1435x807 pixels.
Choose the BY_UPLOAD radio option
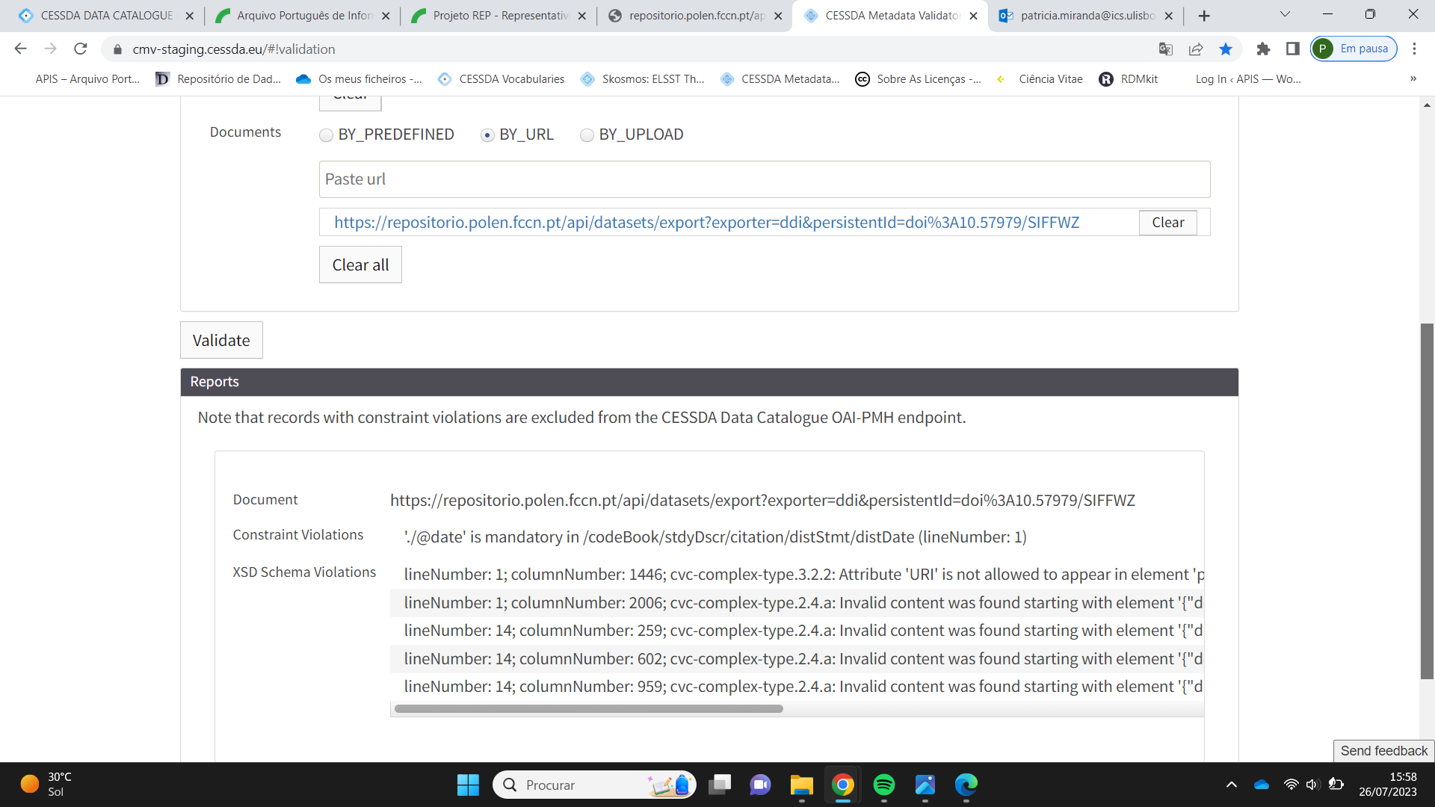coord(587,135)
